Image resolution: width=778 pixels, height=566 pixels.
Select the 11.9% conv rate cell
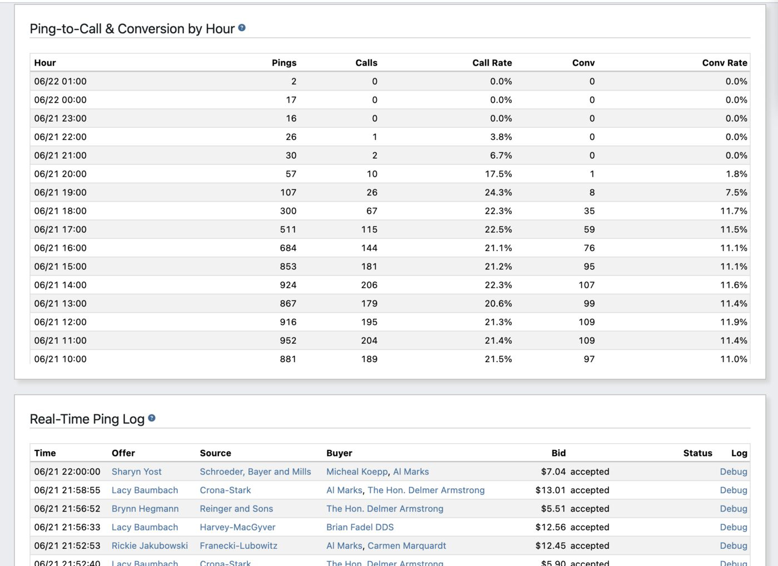(734, 322)
